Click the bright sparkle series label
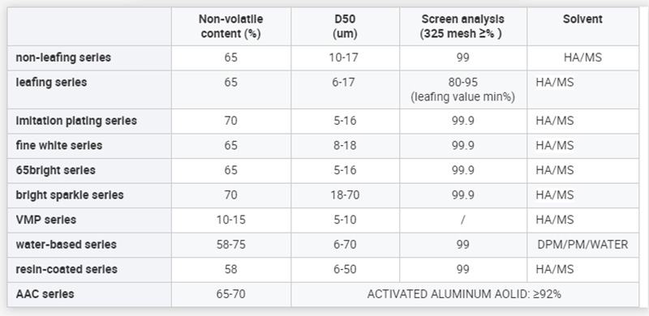649x316 pixels. [x=70, y=194]
